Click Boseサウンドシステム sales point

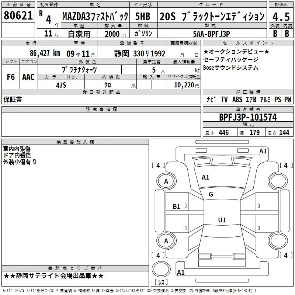point(231,67)
